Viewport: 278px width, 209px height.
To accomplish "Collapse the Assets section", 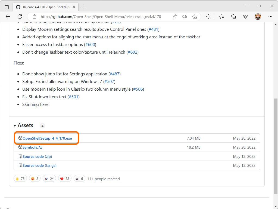I will coord(15,125).
